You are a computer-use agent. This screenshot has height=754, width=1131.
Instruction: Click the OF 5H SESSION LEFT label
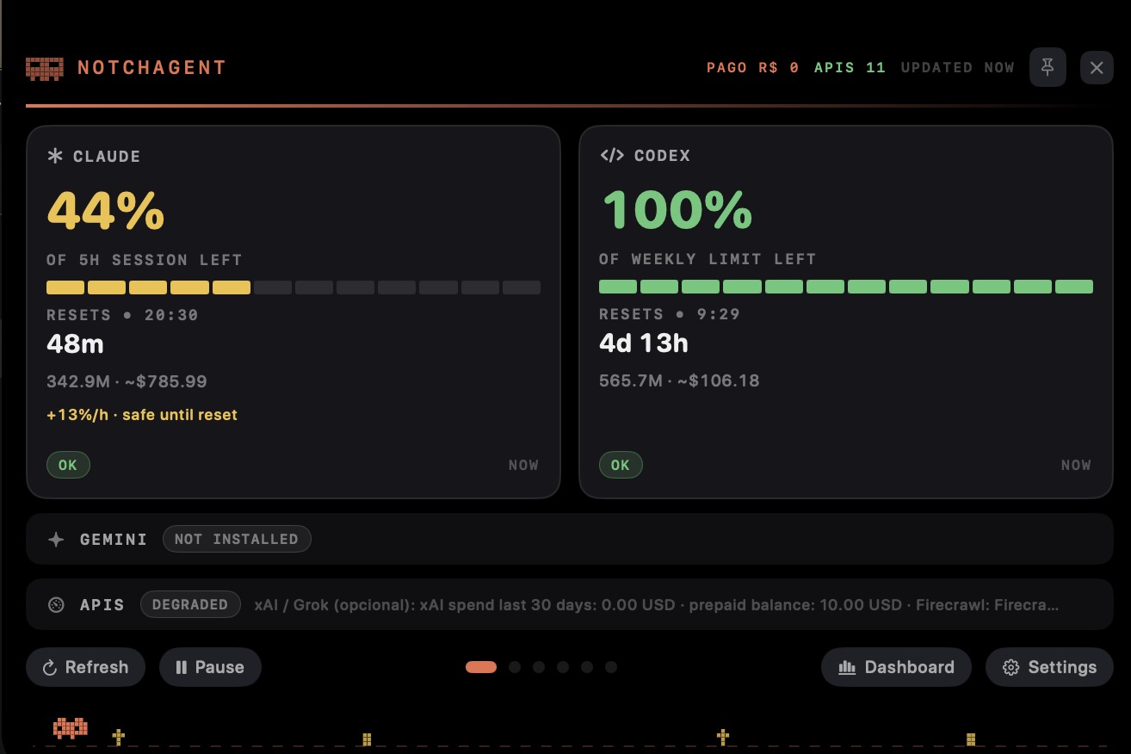click(x=144, y=260)
